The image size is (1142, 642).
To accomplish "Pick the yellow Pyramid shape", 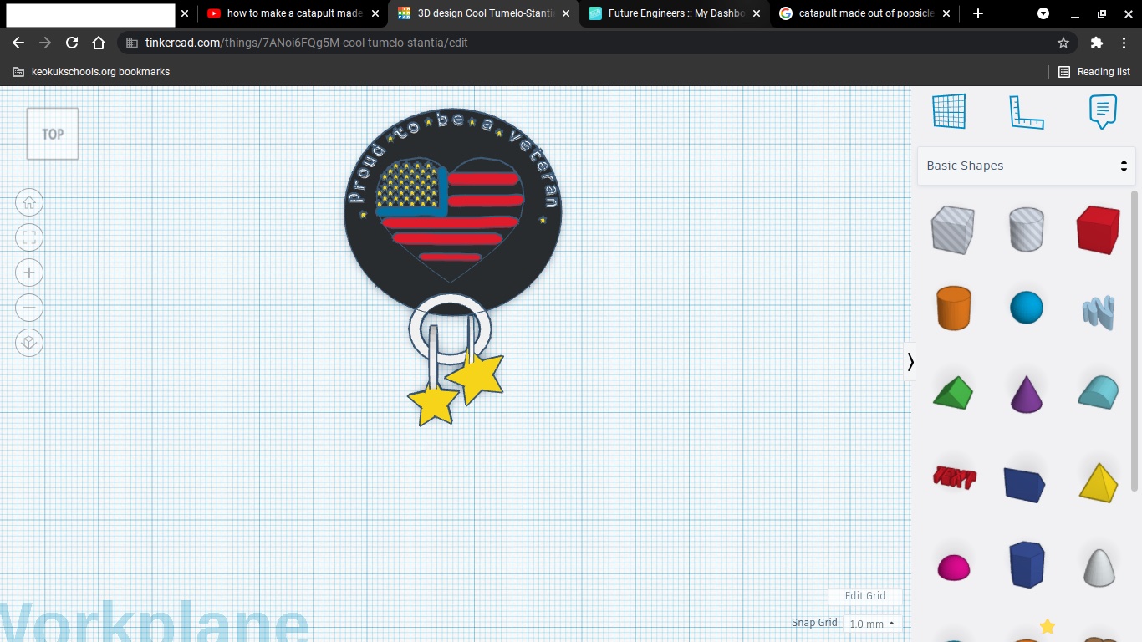I will click(1099, 482).
